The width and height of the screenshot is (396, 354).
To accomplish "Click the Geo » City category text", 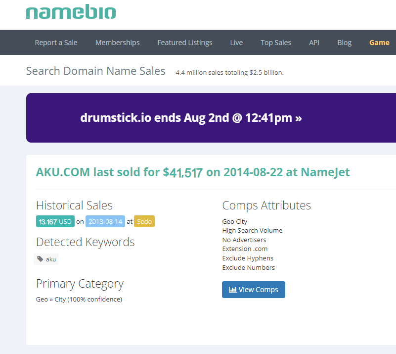I will [79, 299].
